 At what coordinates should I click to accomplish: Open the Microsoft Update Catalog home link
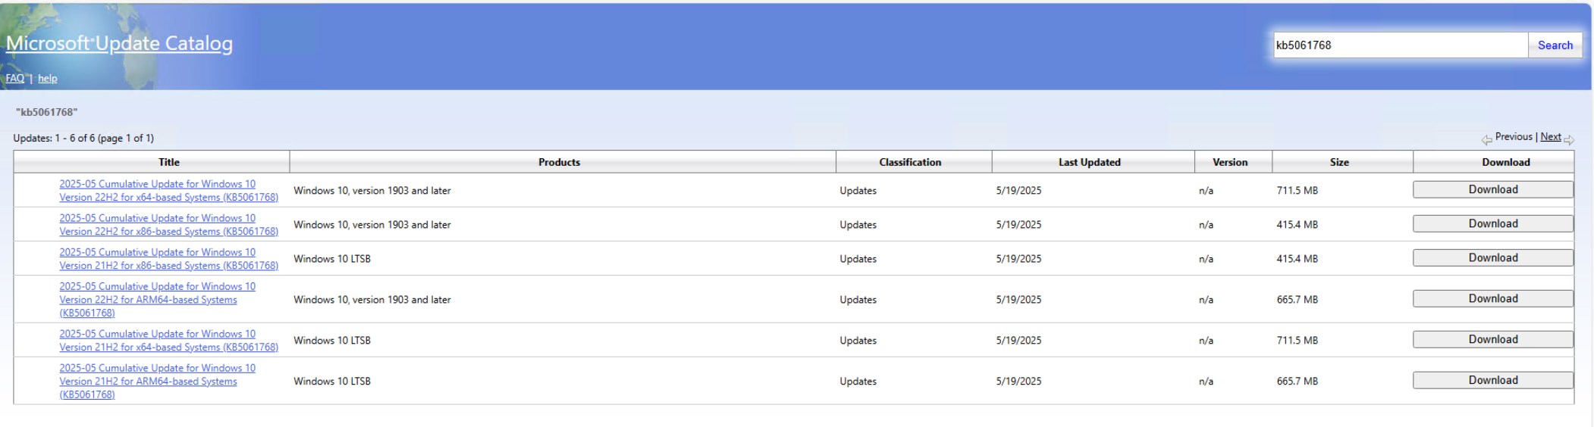(119, 43)
